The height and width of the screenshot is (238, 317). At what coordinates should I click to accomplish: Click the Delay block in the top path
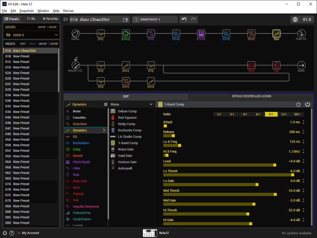pos(126,34)
